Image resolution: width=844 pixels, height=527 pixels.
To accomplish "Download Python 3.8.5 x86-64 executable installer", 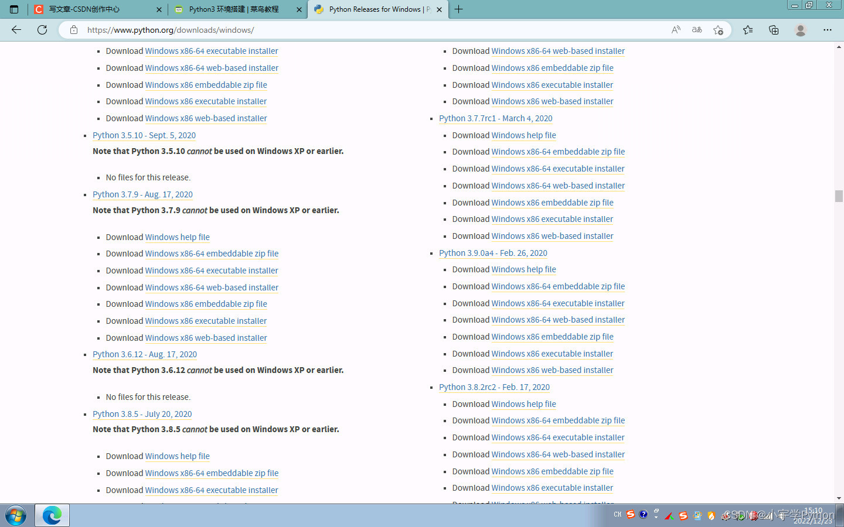I will [x=212, y=490].
